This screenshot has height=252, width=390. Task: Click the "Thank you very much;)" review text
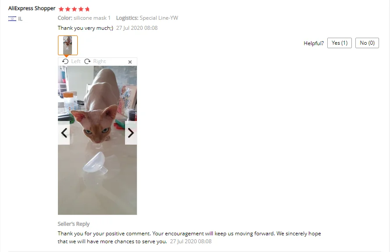(85, 28)
